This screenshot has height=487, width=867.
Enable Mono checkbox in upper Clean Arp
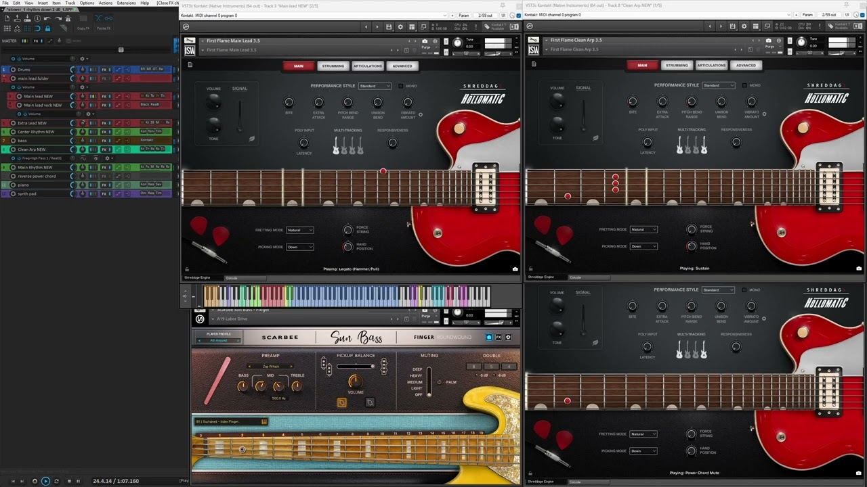click(x=744, y=85)
